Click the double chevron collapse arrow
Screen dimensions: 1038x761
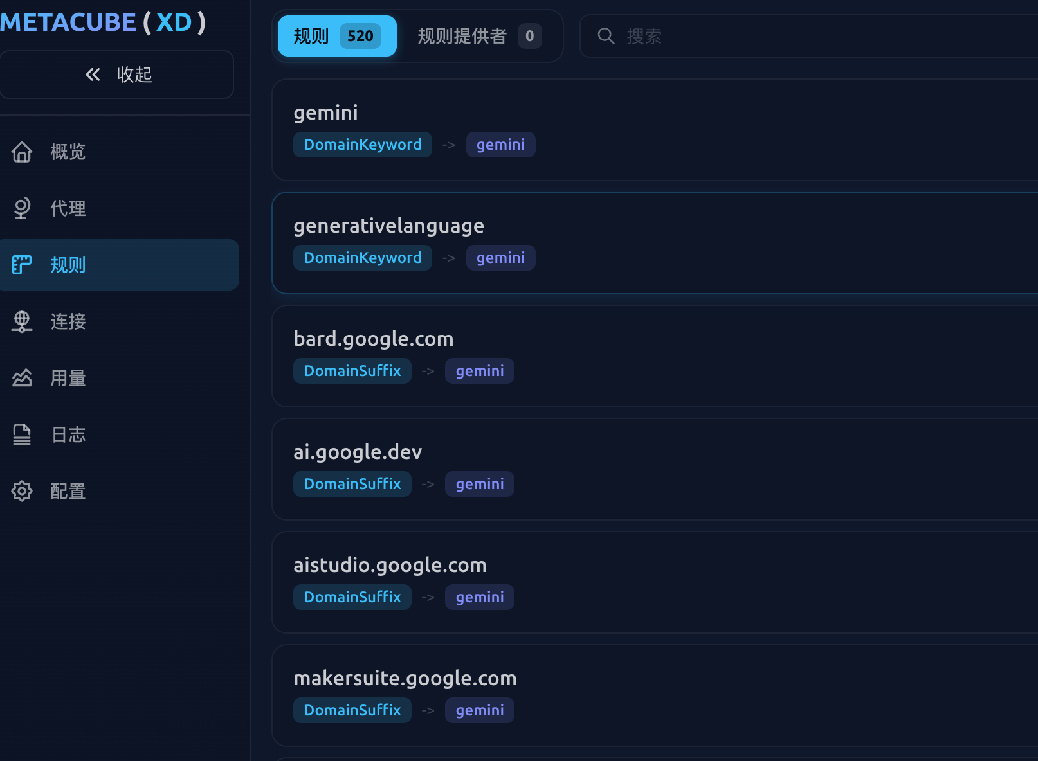tap(93, 75)
